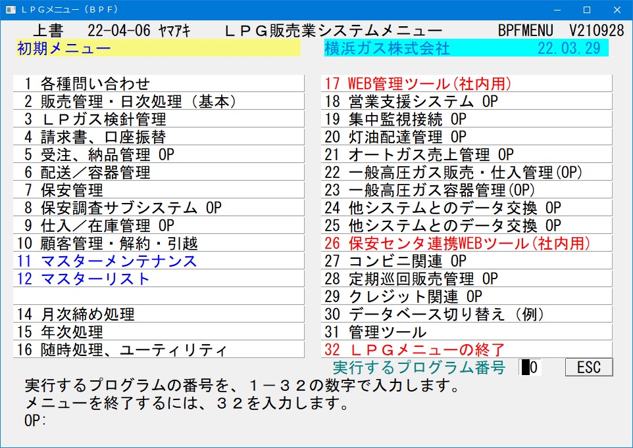Image resolution: width=633 pixels, height=448 pixels.
Task: Select 12 マスターリスト
Action: point(158,279)
